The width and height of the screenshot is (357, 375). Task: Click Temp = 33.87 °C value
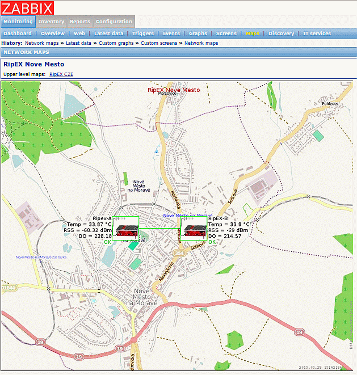point(89,224)
